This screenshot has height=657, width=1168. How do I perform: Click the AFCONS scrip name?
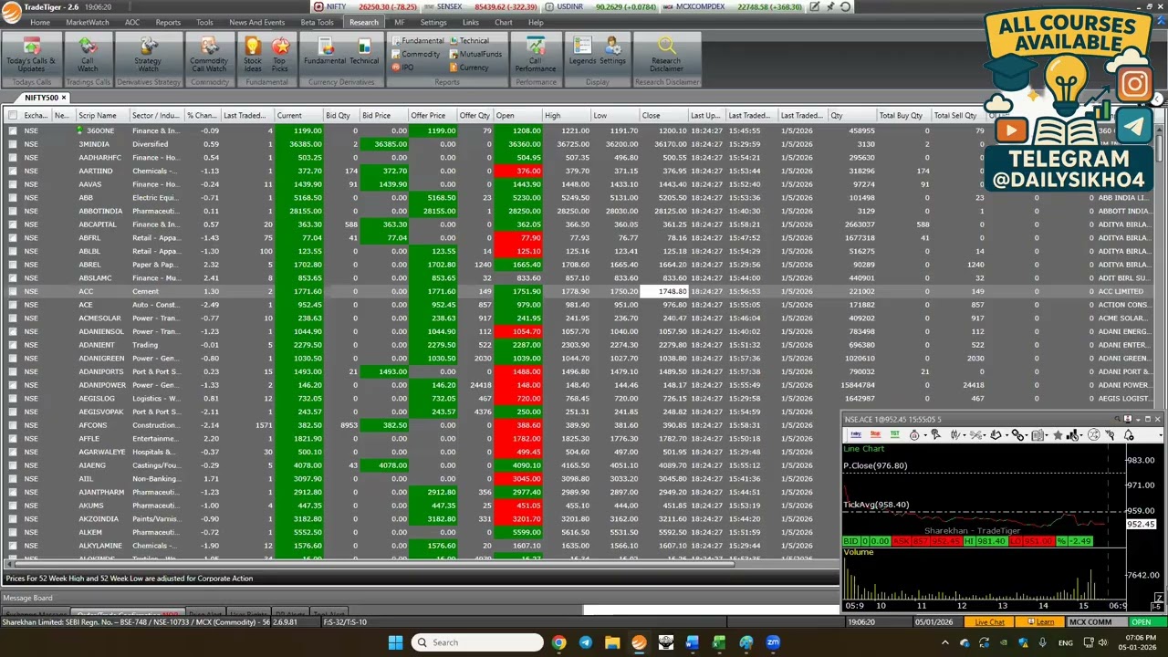(92, 425)
